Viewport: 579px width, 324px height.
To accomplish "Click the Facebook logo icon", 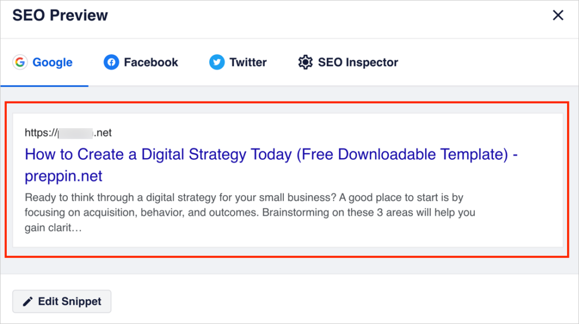I will coord(111,62).
